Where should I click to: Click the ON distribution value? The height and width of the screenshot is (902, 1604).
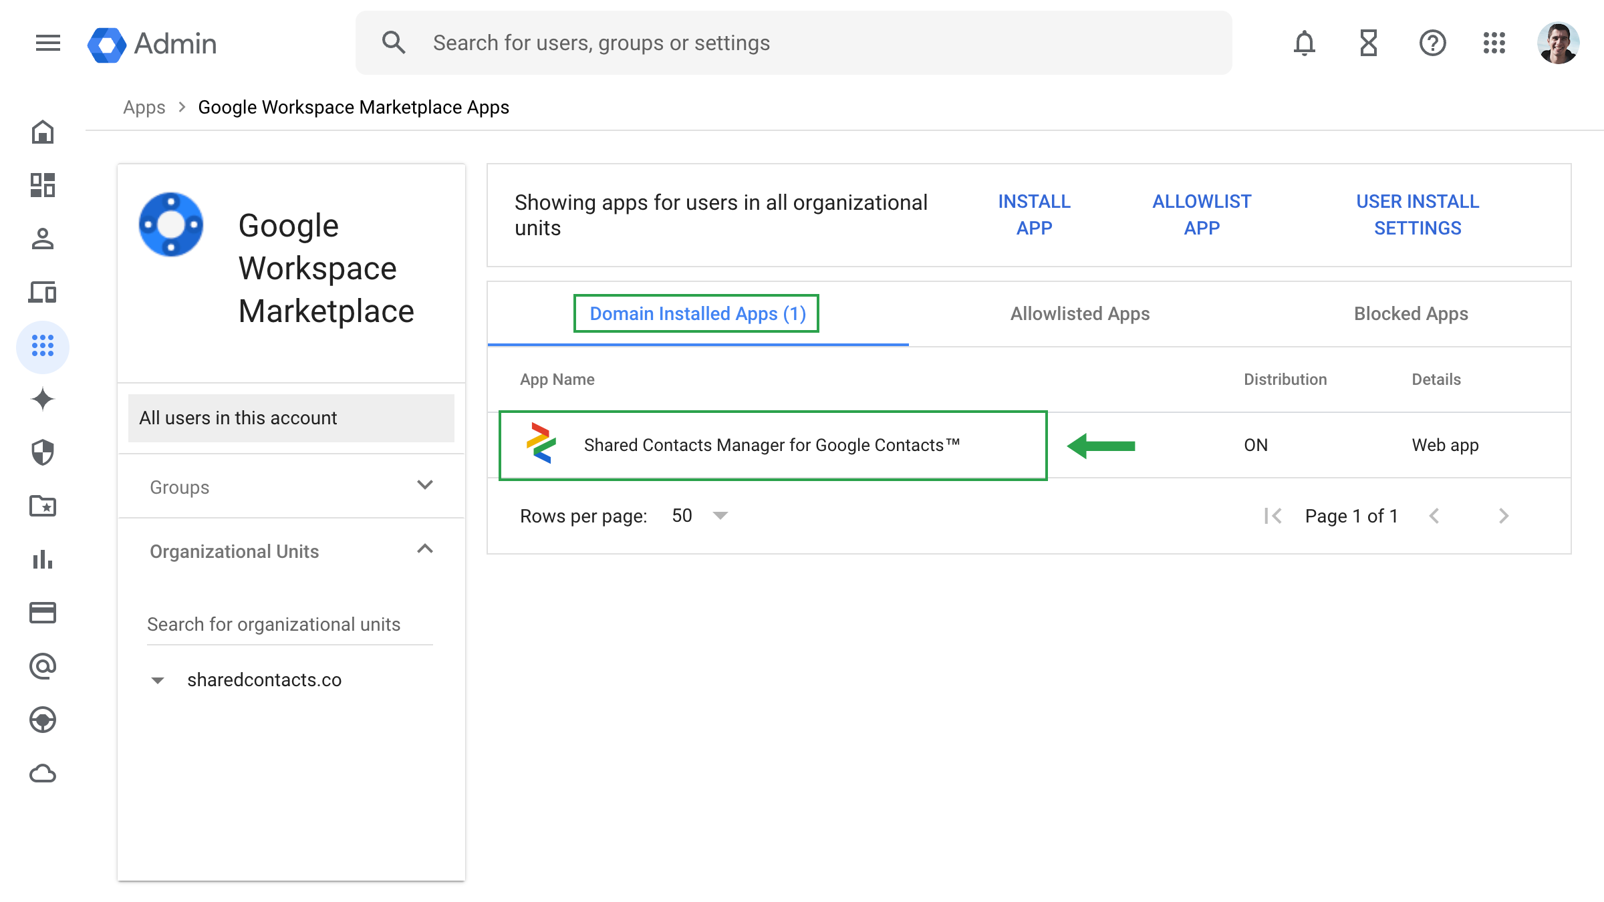(x=1256, y=445)
